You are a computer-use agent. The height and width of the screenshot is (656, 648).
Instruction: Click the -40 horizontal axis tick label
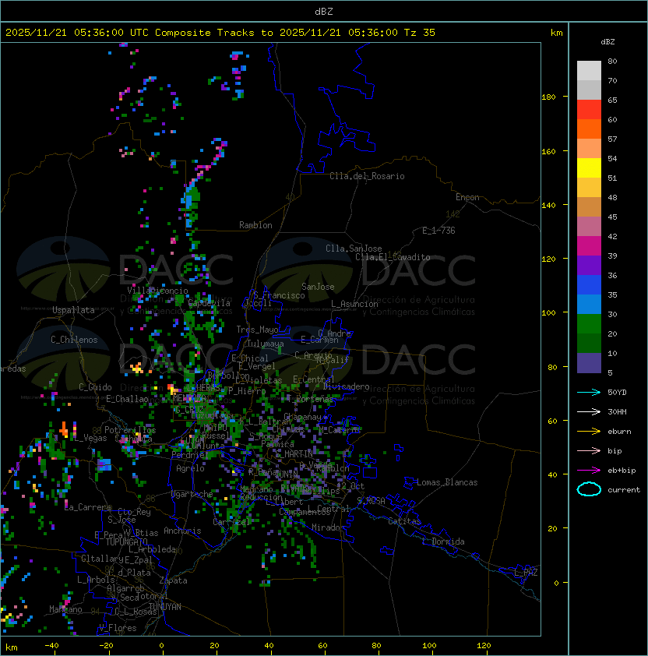coord(52,646)
